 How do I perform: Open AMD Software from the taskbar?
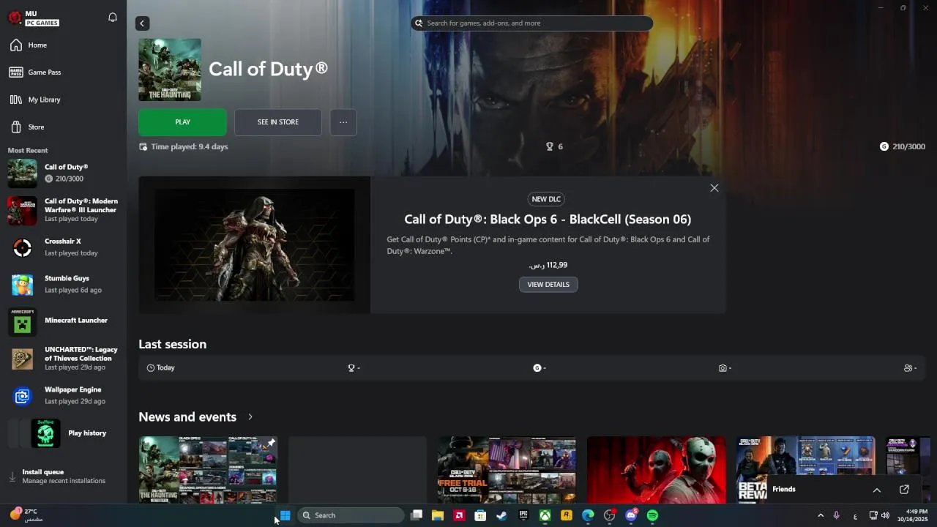pos(459,515)
